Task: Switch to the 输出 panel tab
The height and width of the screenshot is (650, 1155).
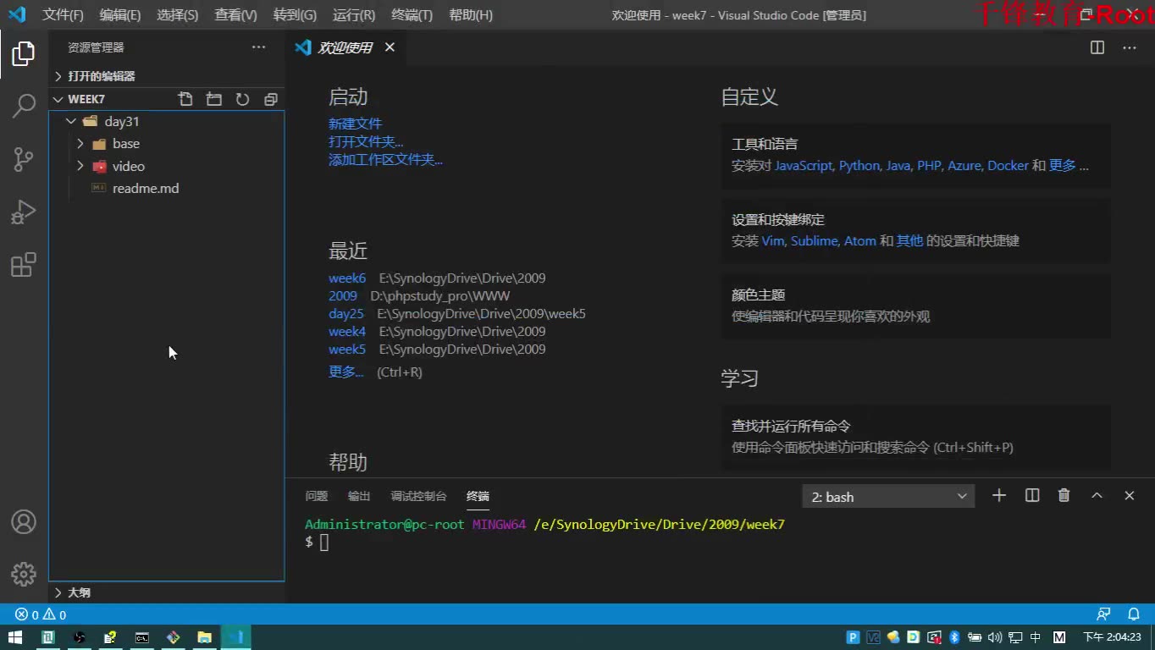Action: [358, 496]
